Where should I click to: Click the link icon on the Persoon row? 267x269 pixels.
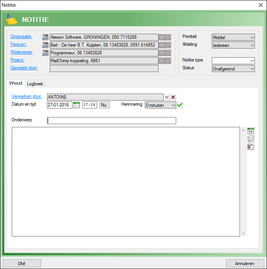(162, 45)
